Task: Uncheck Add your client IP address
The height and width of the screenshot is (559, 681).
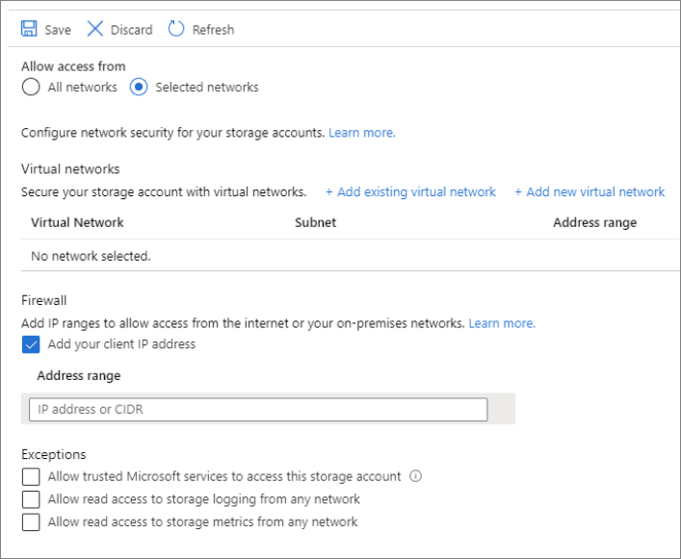Action: (x=31, y=344)
